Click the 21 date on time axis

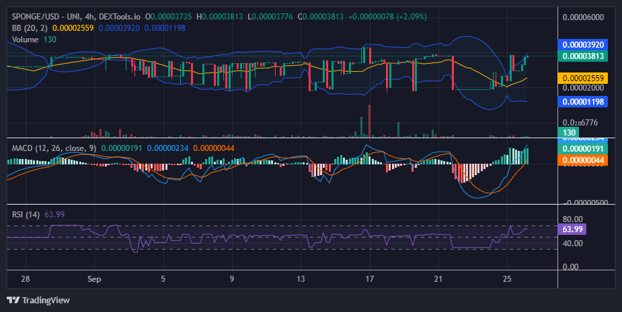coord(438,278)
